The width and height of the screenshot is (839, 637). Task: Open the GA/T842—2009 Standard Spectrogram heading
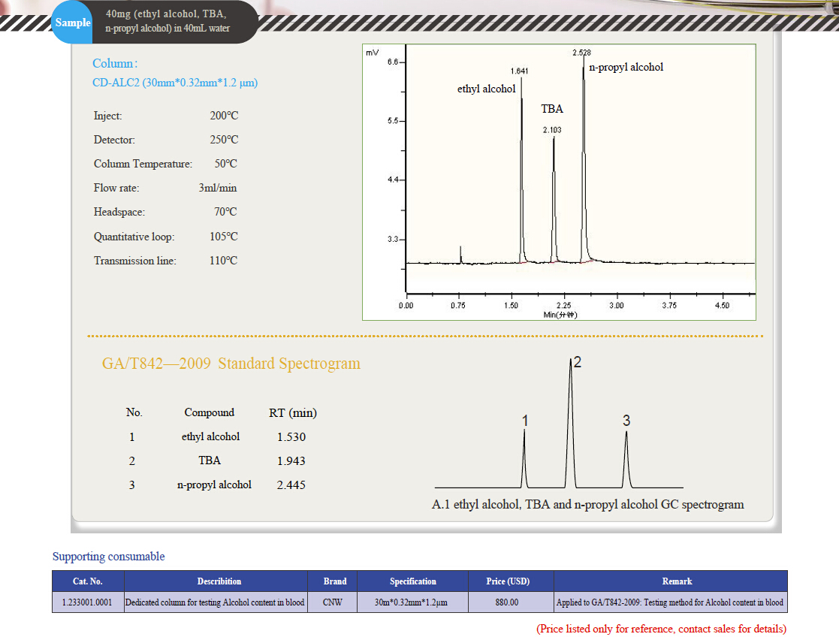tap(231, 364)
